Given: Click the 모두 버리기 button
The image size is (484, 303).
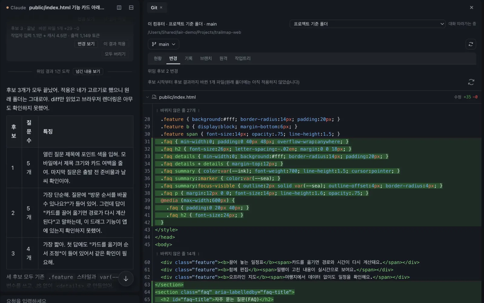Looking at the screenshot, I should pyautogui.click(x=115, y=54).
